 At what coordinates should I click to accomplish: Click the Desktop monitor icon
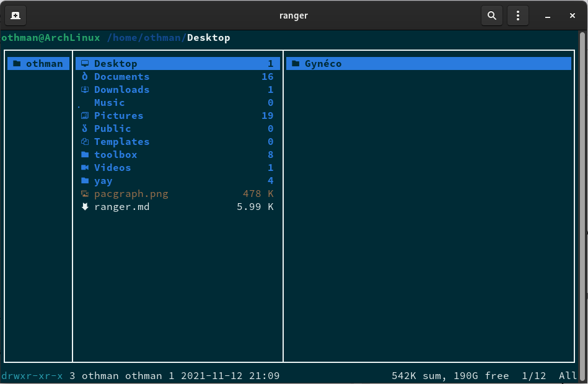85,64
